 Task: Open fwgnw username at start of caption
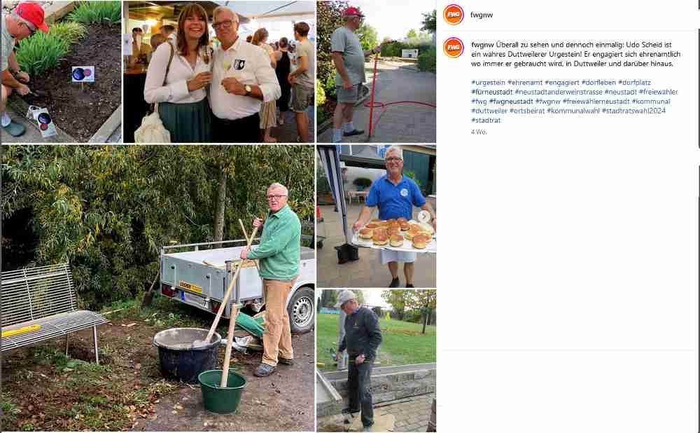tap(482, 45)
